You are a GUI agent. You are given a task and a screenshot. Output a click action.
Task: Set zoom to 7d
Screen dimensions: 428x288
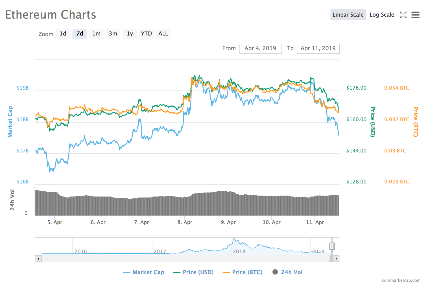(x=80, y=34)
